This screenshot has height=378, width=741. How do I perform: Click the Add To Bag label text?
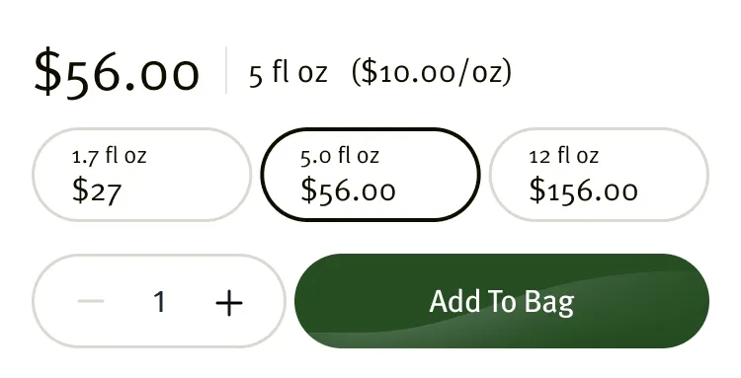tap(502, 302)
